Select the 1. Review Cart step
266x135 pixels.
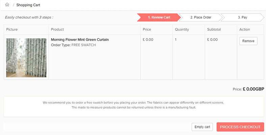(159, 17)
